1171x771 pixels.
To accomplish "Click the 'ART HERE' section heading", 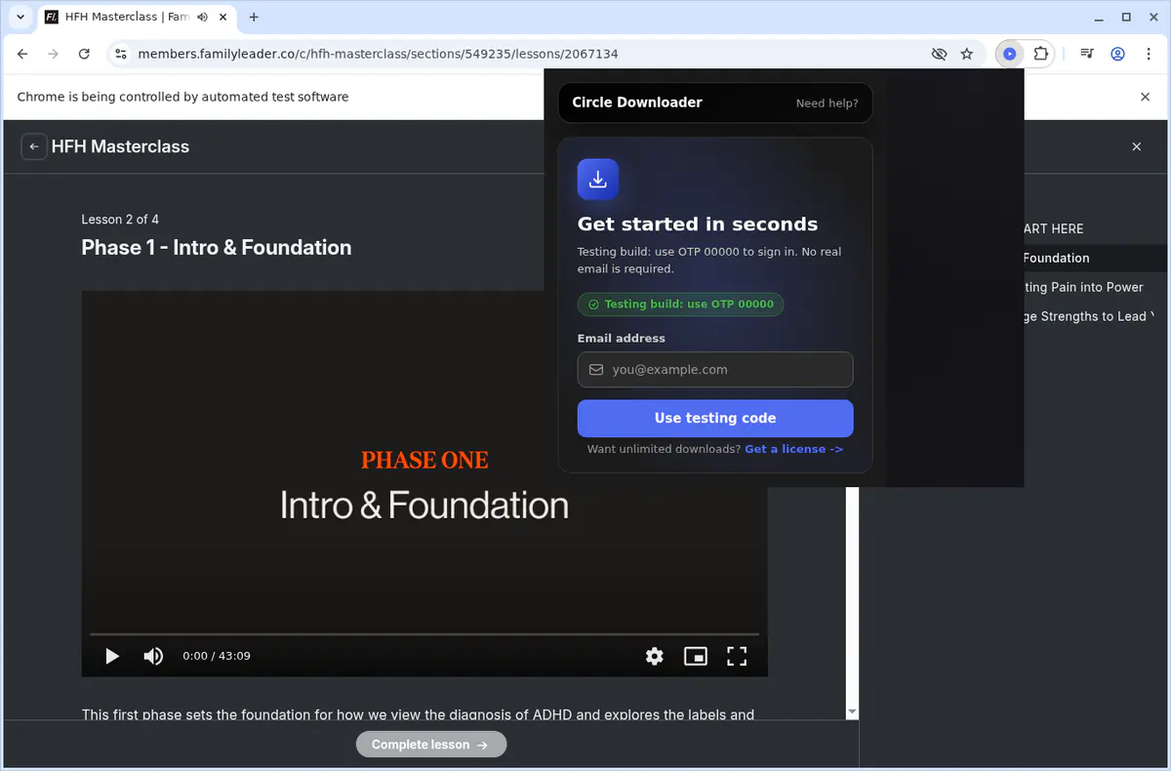I will tap(1053, 228).
